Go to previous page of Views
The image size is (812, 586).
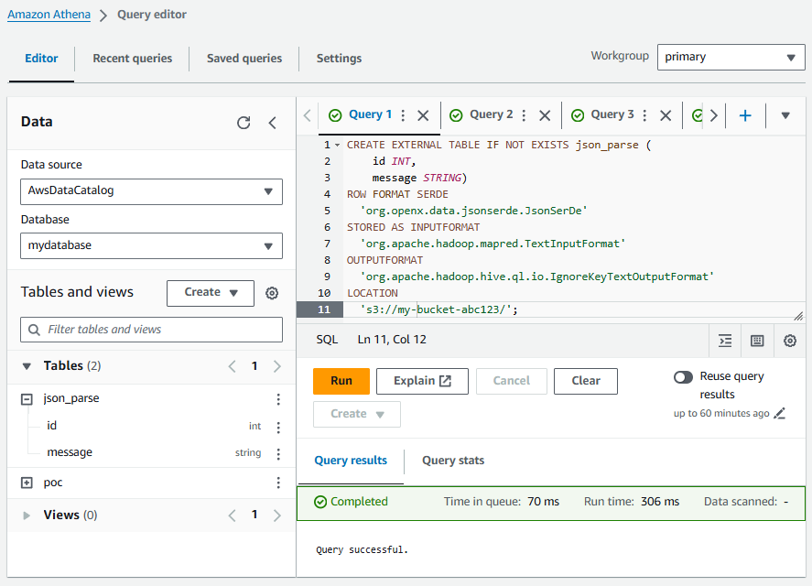coord(232,515)
